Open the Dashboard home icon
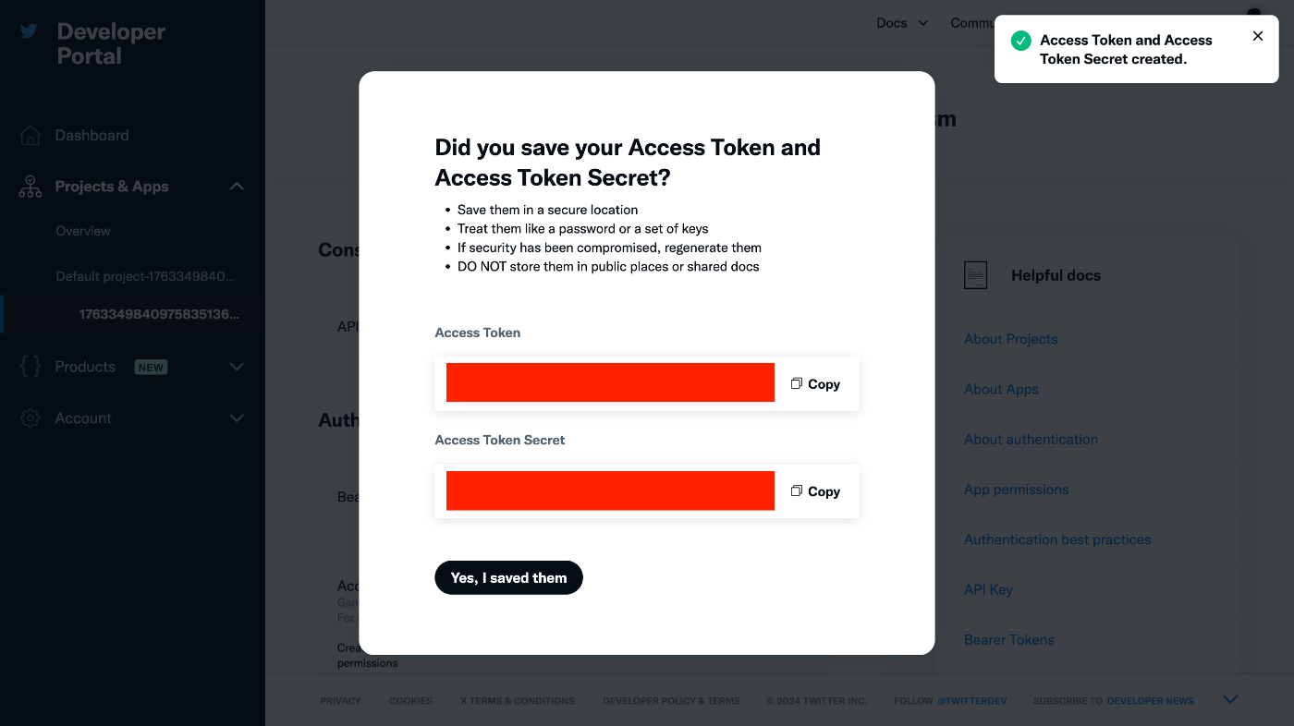The image size is (1294, 726). point(30,136)
